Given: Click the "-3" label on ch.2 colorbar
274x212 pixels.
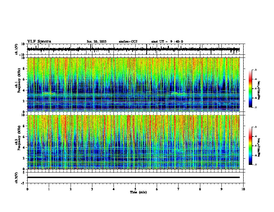Looking at the screenshot, I should click(x=255, y=127).
